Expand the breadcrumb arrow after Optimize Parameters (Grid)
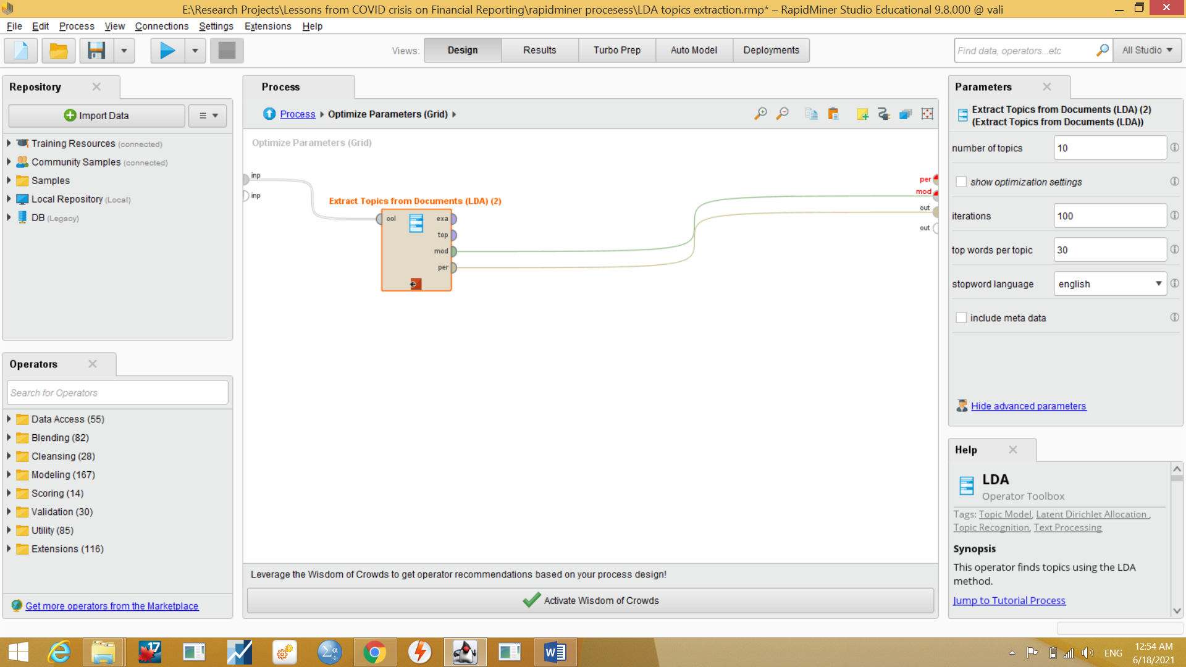Screen dimensions: 1186x667 (x=454, y=114)
